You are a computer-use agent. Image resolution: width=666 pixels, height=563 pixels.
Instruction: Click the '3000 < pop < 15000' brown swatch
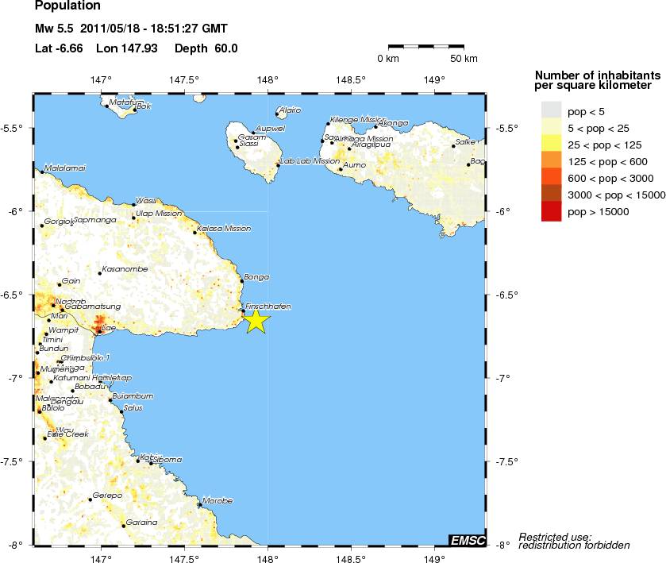point(552,194)
